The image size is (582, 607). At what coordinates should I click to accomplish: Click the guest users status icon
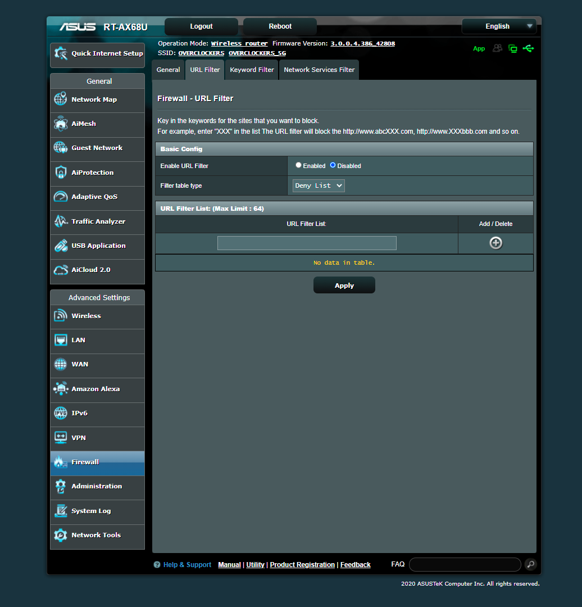(x=497, y=48)
